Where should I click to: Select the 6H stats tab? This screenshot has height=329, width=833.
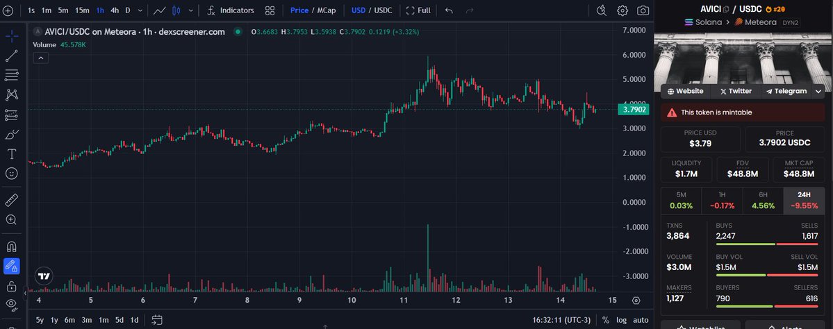[x=763, y=201]
